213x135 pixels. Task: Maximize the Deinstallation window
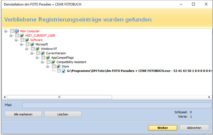tap(193, 4)
